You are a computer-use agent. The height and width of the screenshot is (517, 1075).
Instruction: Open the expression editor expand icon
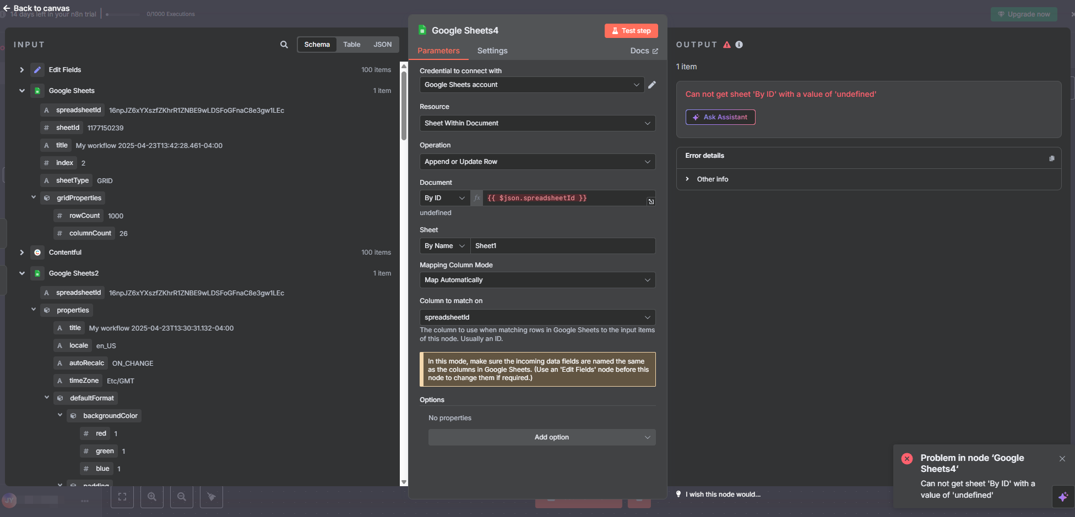click(651, 201)
